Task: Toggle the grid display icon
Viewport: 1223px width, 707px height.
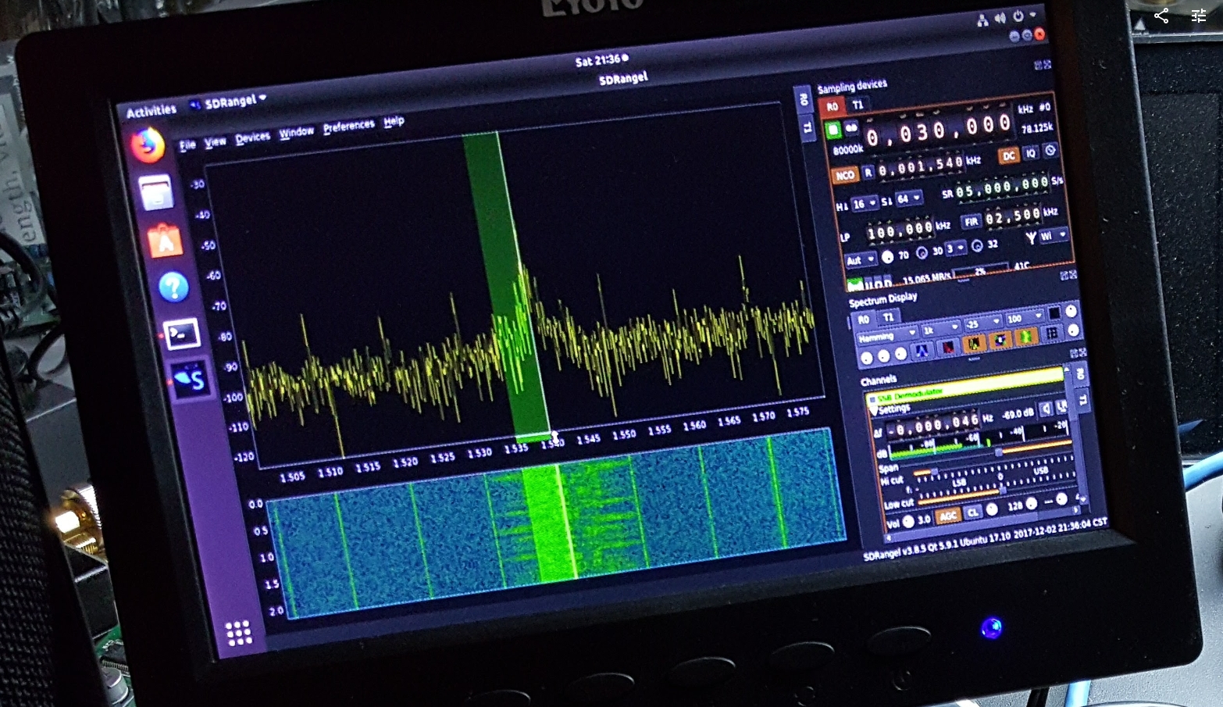Action: 1052,334
